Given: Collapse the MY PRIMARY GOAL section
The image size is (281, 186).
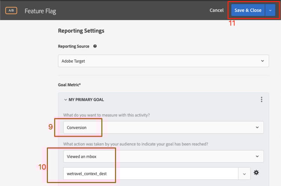Looking at the screenshot, I should tap(66, 100).
